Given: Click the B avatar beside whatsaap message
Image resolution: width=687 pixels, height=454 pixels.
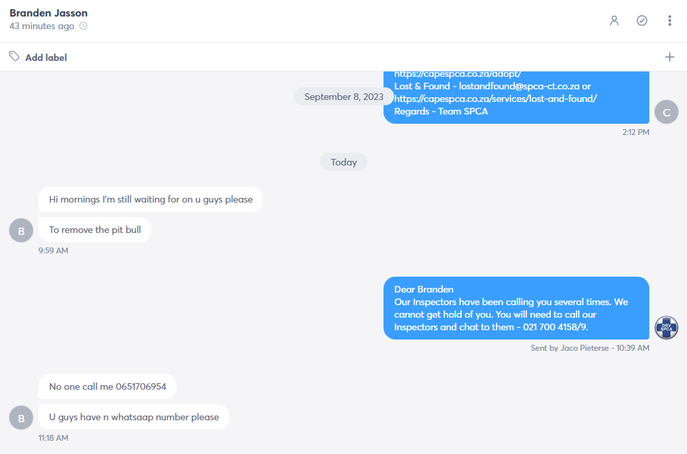Looking at the screenshot, I should coord(21,418).
